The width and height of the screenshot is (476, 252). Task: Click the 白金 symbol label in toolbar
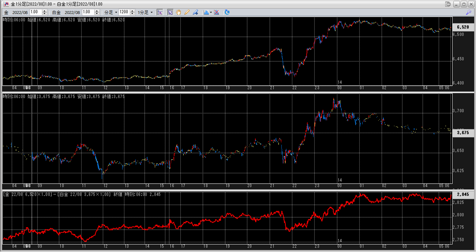coord(56,12)
